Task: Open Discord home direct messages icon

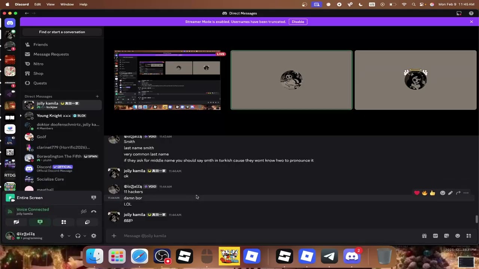Action: click(x=10, y=23)
